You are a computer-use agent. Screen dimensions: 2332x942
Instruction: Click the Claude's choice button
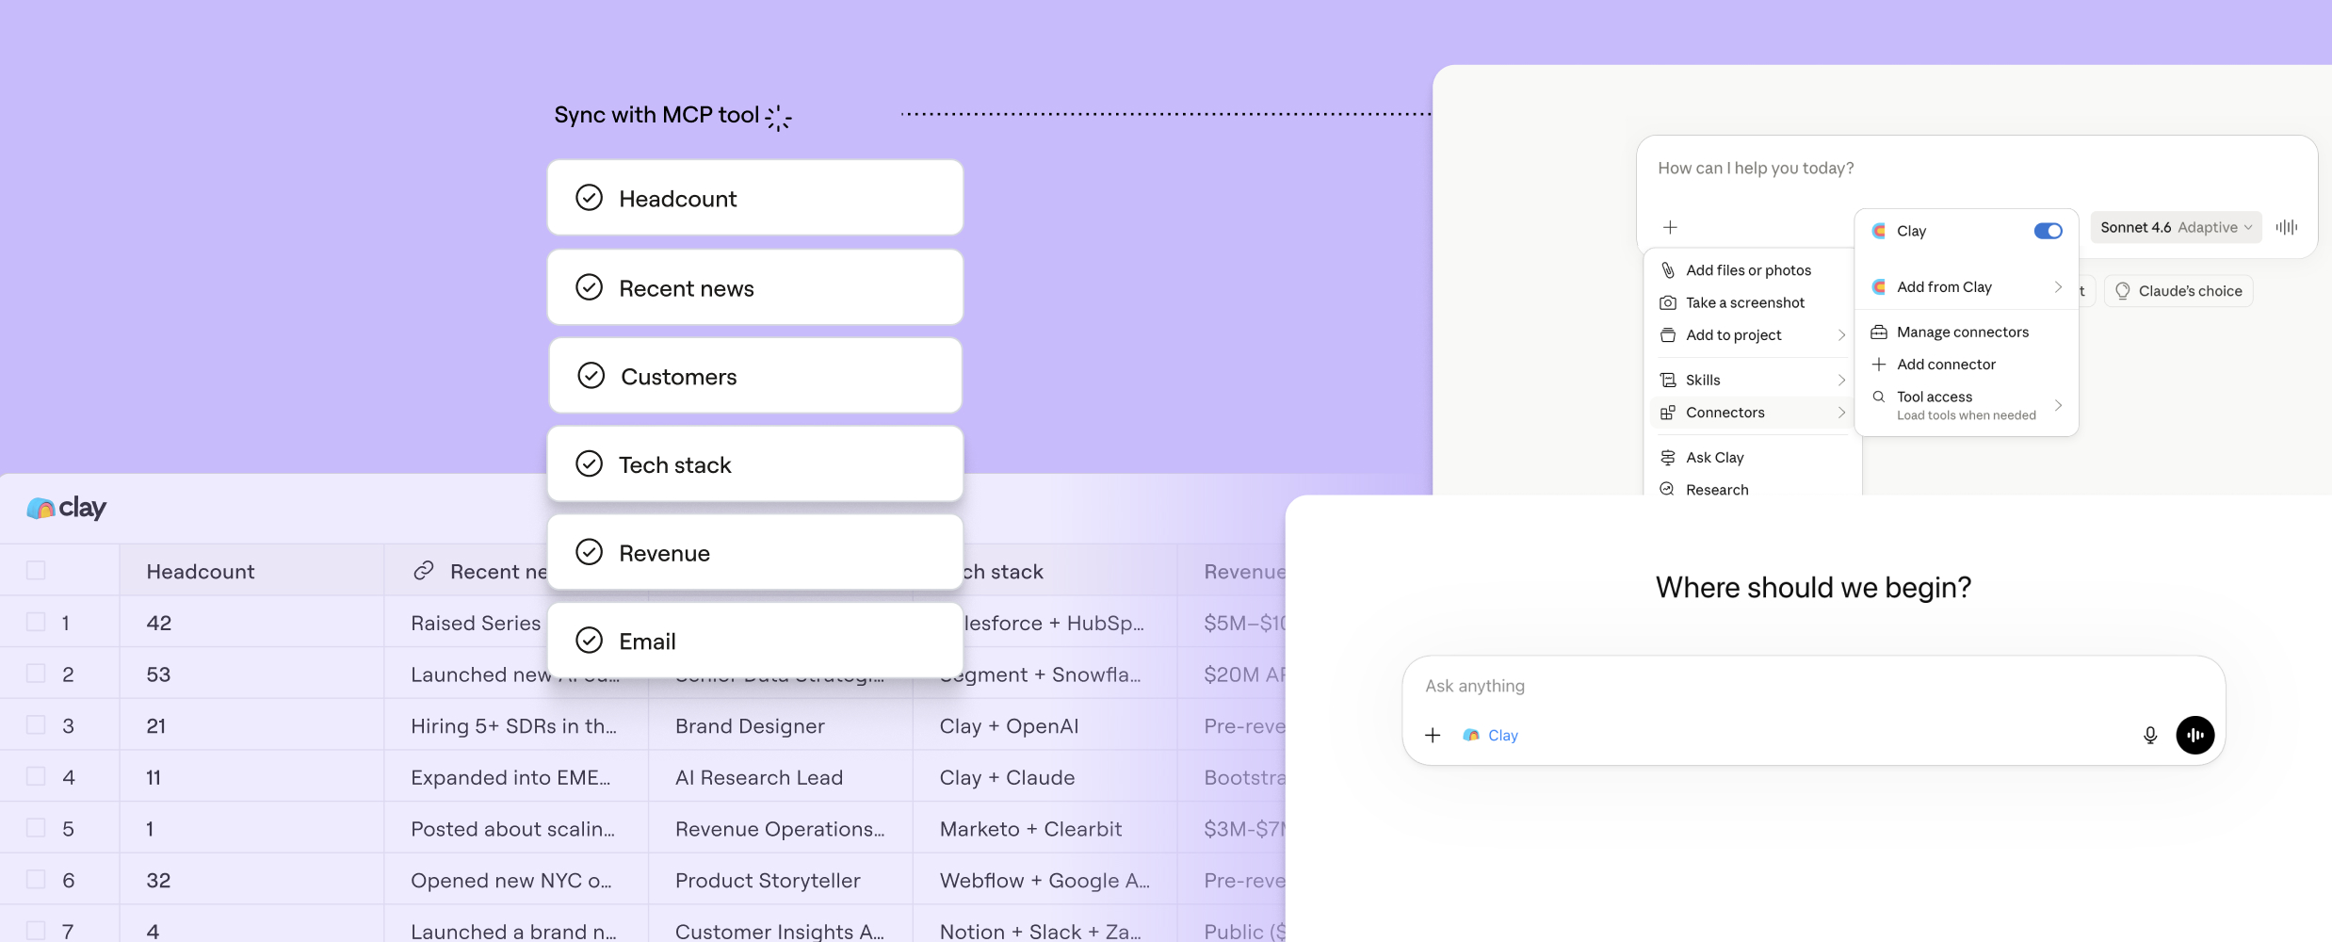click(2178, 291)
